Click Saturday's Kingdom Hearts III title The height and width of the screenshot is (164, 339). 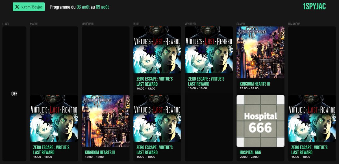click(255, 84)
